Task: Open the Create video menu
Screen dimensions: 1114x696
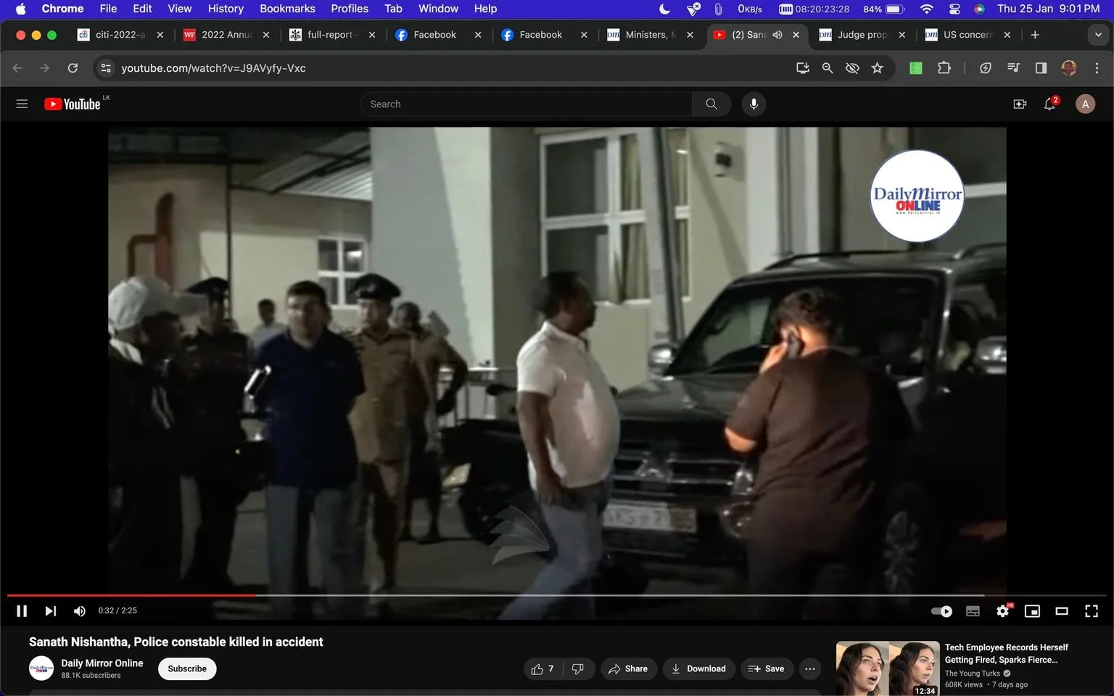Action: click(1020, 104)
